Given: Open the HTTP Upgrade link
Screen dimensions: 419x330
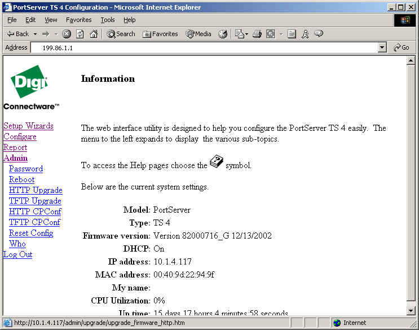Looking at the screenshot, I should 36,190.
